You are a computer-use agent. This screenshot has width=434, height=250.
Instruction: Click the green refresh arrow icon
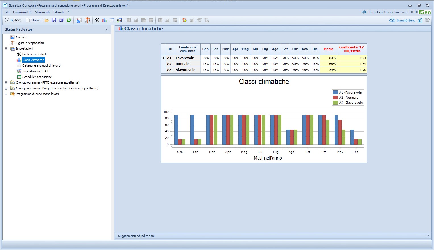69,20
